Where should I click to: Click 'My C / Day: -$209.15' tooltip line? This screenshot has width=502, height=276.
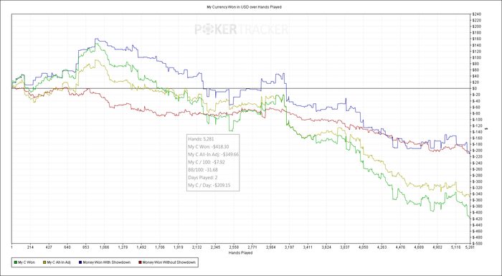coord(209,185)
